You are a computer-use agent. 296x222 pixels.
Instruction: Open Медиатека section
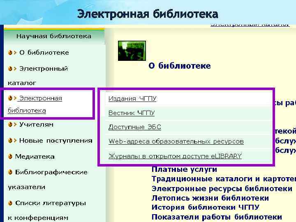35,157
